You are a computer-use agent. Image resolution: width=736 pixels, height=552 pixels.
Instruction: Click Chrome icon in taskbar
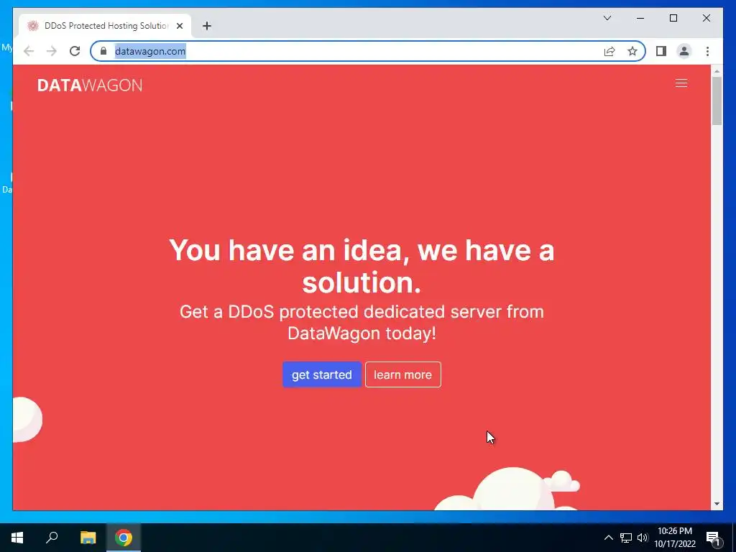[124, 538]
